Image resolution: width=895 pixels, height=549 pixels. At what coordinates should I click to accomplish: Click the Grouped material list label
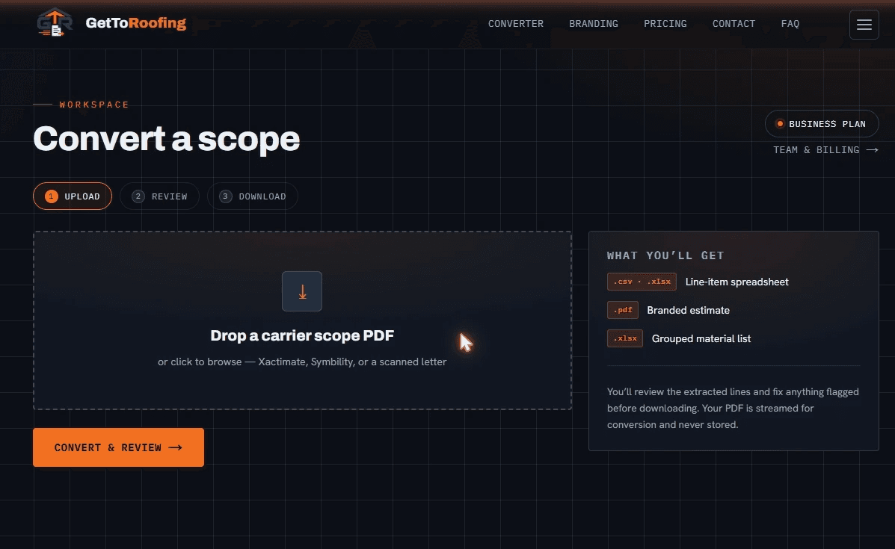click(x=701, y=338)
